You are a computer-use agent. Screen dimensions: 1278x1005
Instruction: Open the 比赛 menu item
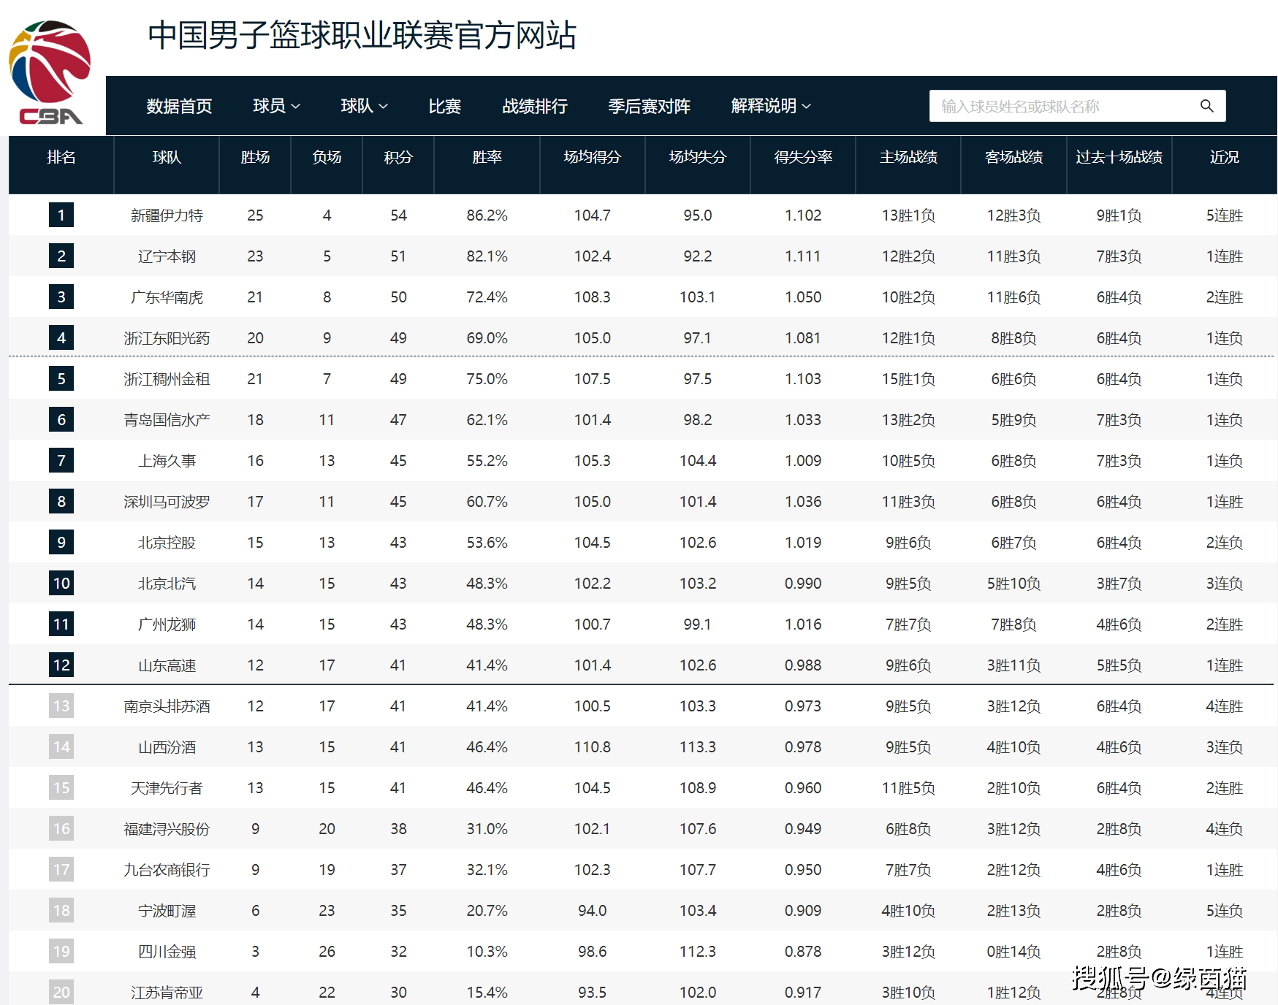444,106
